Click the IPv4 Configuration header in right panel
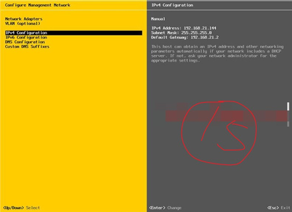 tap(172, 5)
